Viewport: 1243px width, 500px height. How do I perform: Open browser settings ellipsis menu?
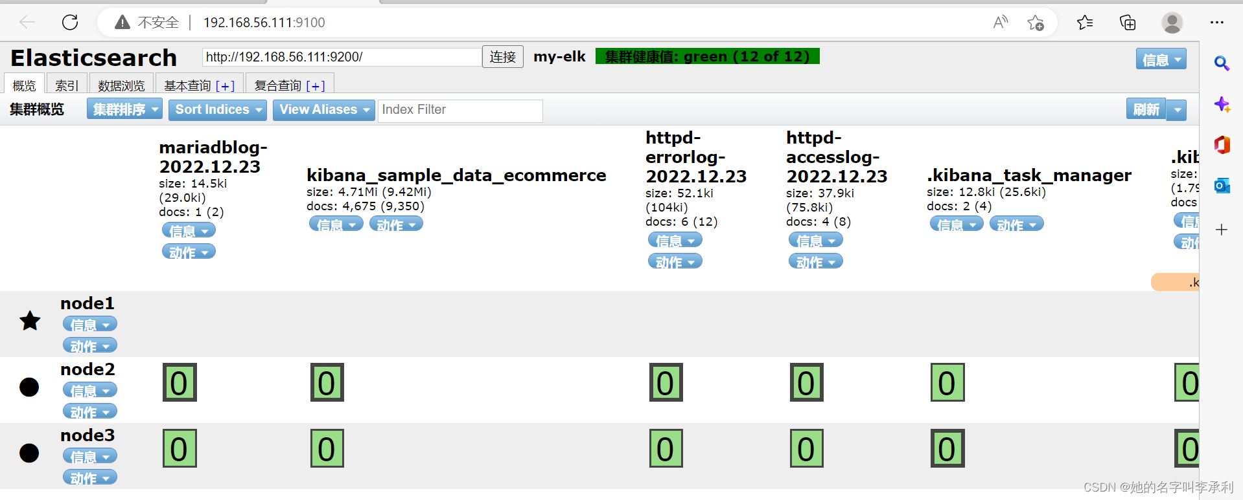click(1217, 23)
